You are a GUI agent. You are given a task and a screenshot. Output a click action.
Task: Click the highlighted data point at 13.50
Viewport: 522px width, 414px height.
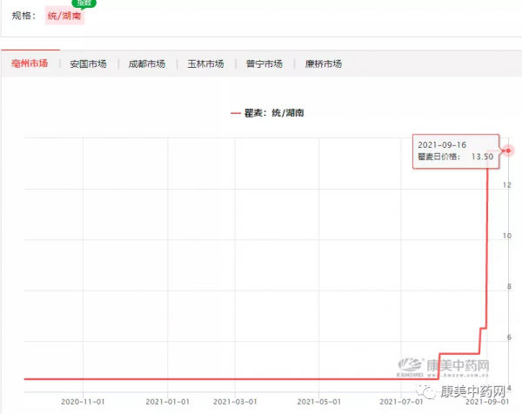pyautogui.click(x=508, y=150)
